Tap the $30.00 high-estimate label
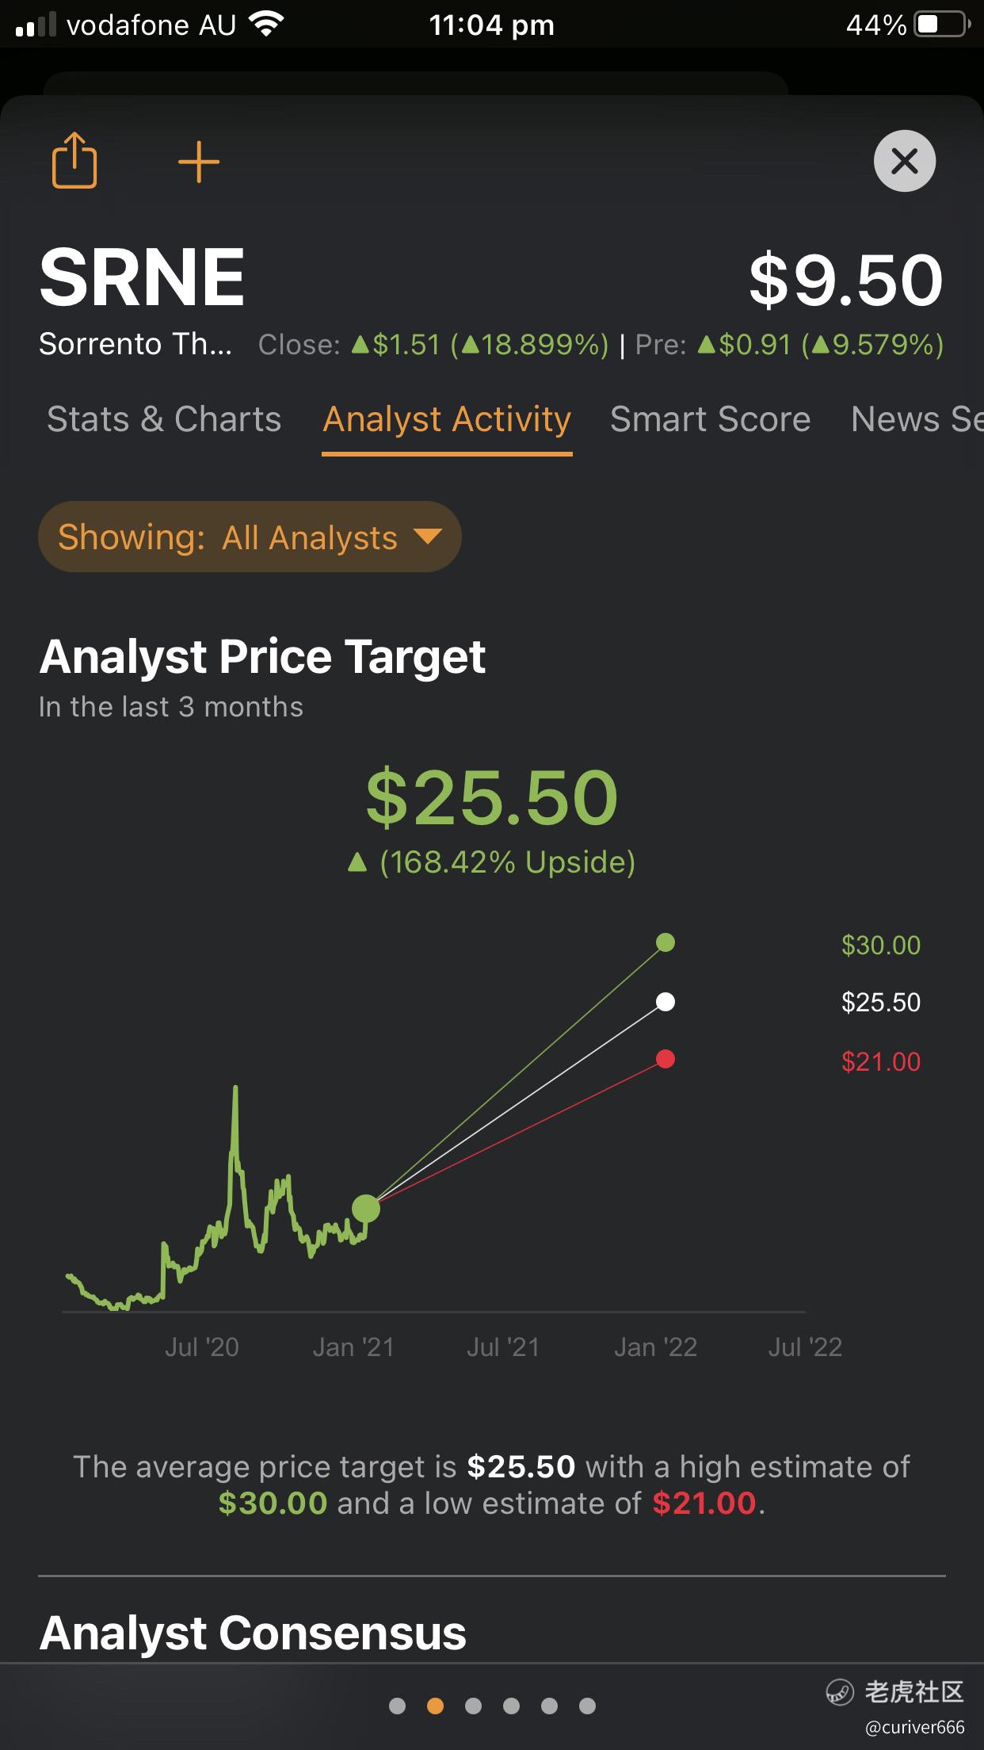Viewport: 984px width, 1750px height. click(881, 945)
